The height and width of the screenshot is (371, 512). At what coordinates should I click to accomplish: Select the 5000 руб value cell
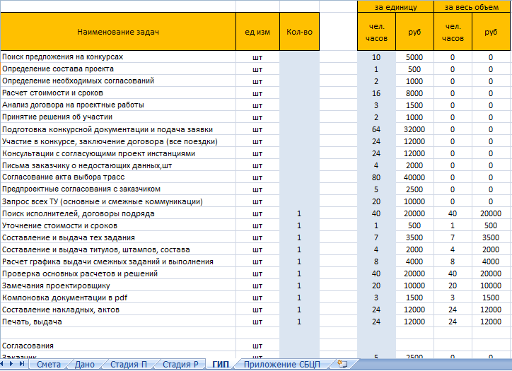click(x=414, y=57)
